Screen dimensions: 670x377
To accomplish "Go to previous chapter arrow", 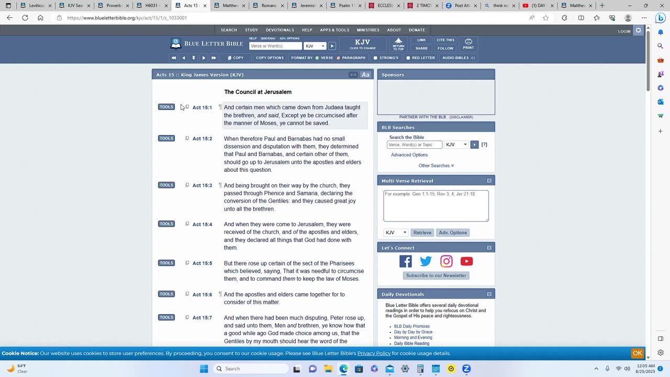I will (184, 58).
